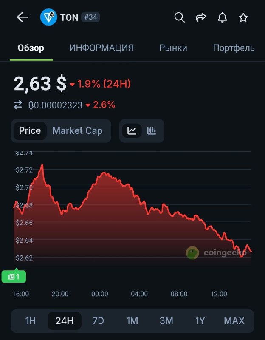
Task: Open the ИНФОРМАЦИЯ tab
Action: coord(101,48)
